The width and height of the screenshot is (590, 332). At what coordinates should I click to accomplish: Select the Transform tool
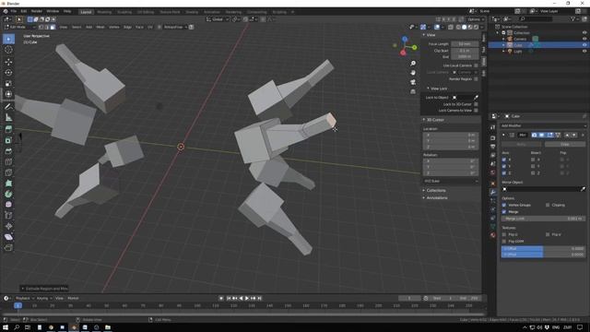[x=8, y=94]
